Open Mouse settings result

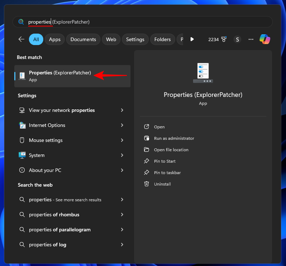46,140
